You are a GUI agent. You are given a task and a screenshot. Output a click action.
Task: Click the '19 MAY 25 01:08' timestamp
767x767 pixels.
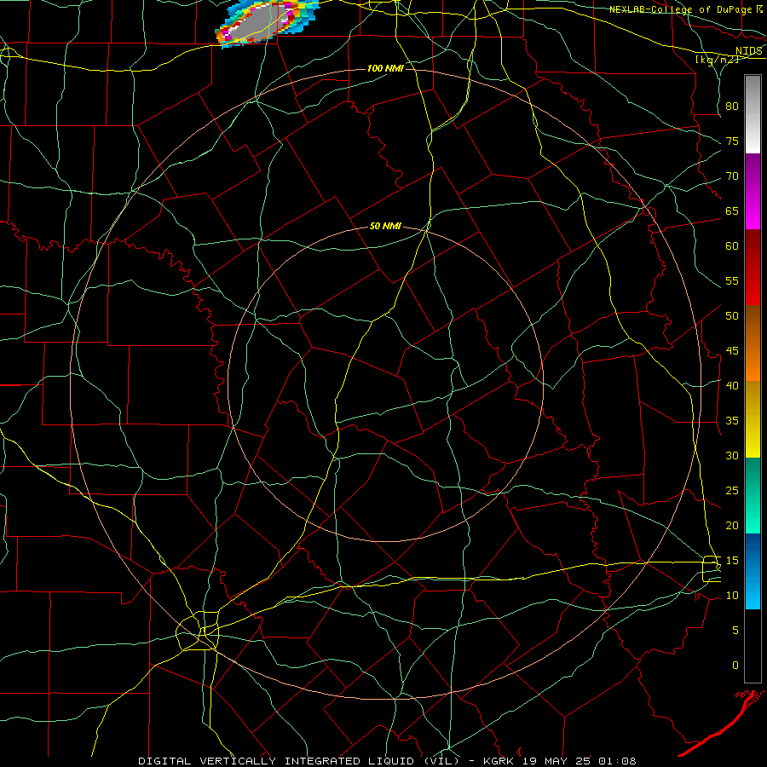[x=580, y=761]
